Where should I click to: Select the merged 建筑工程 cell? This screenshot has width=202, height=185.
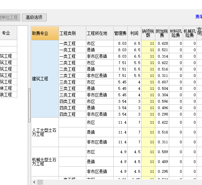coord(45,79)
